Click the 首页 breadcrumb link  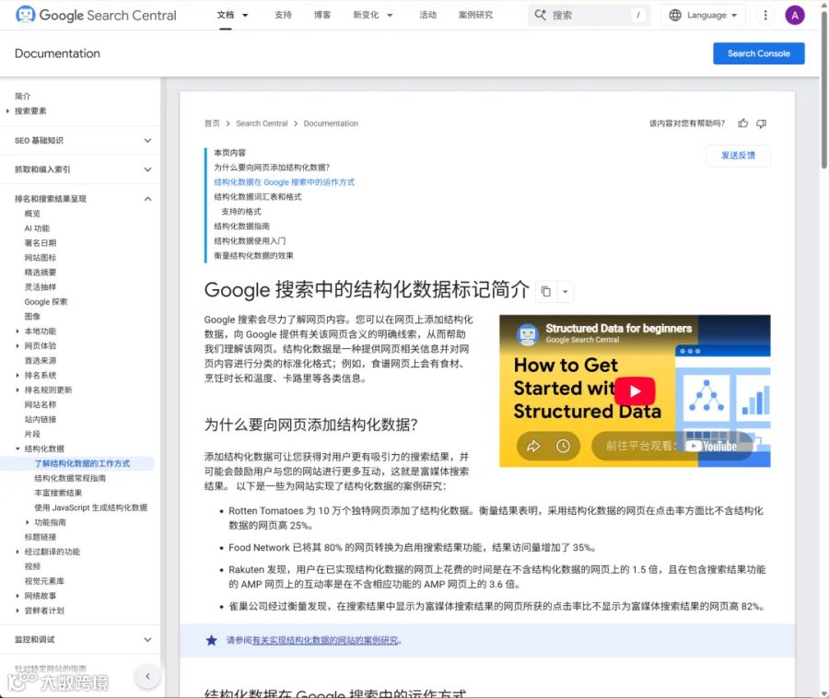pos(212,123)
